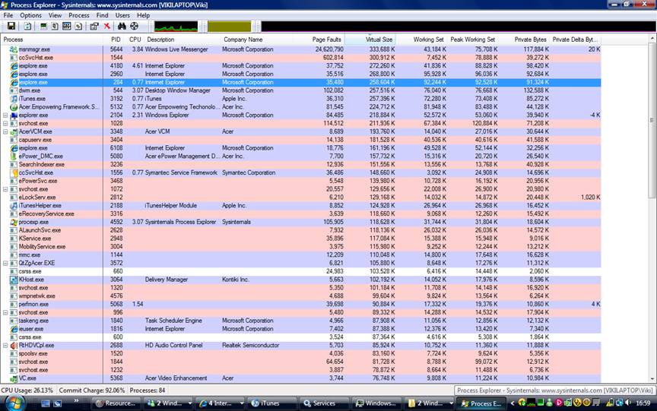657x411 pixels.
Task: Sort by the Peak Working Set column header
Action: (x=472, y=40)
